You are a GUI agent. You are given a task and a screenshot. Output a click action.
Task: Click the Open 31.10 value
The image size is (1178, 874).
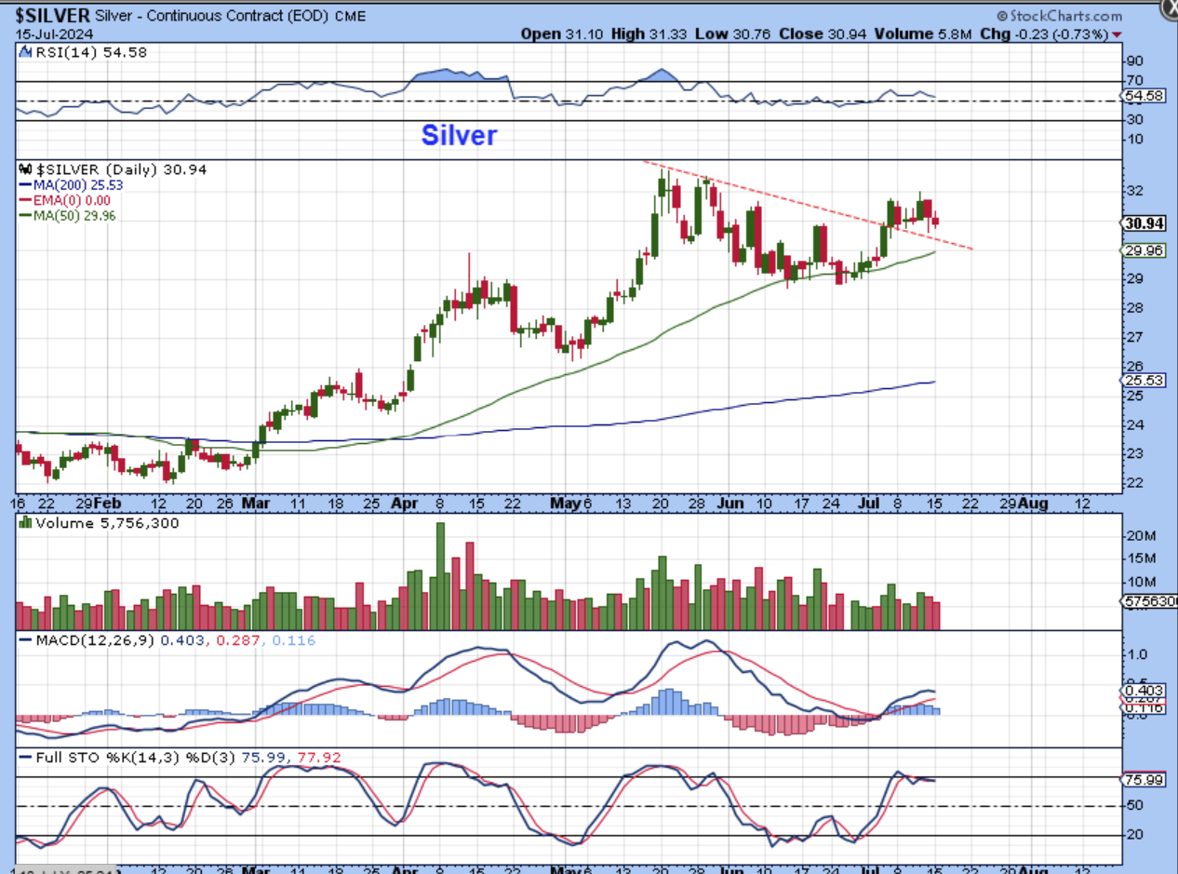[559, 34]
